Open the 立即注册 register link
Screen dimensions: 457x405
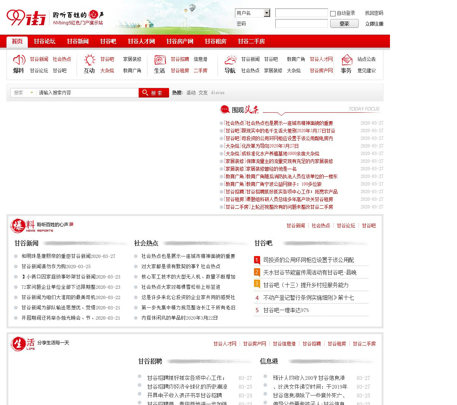coord(374,24)
